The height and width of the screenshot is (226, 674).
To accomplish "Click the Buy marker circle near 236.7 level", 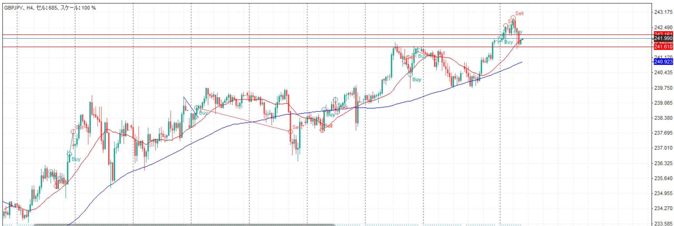I will point(70,154).
